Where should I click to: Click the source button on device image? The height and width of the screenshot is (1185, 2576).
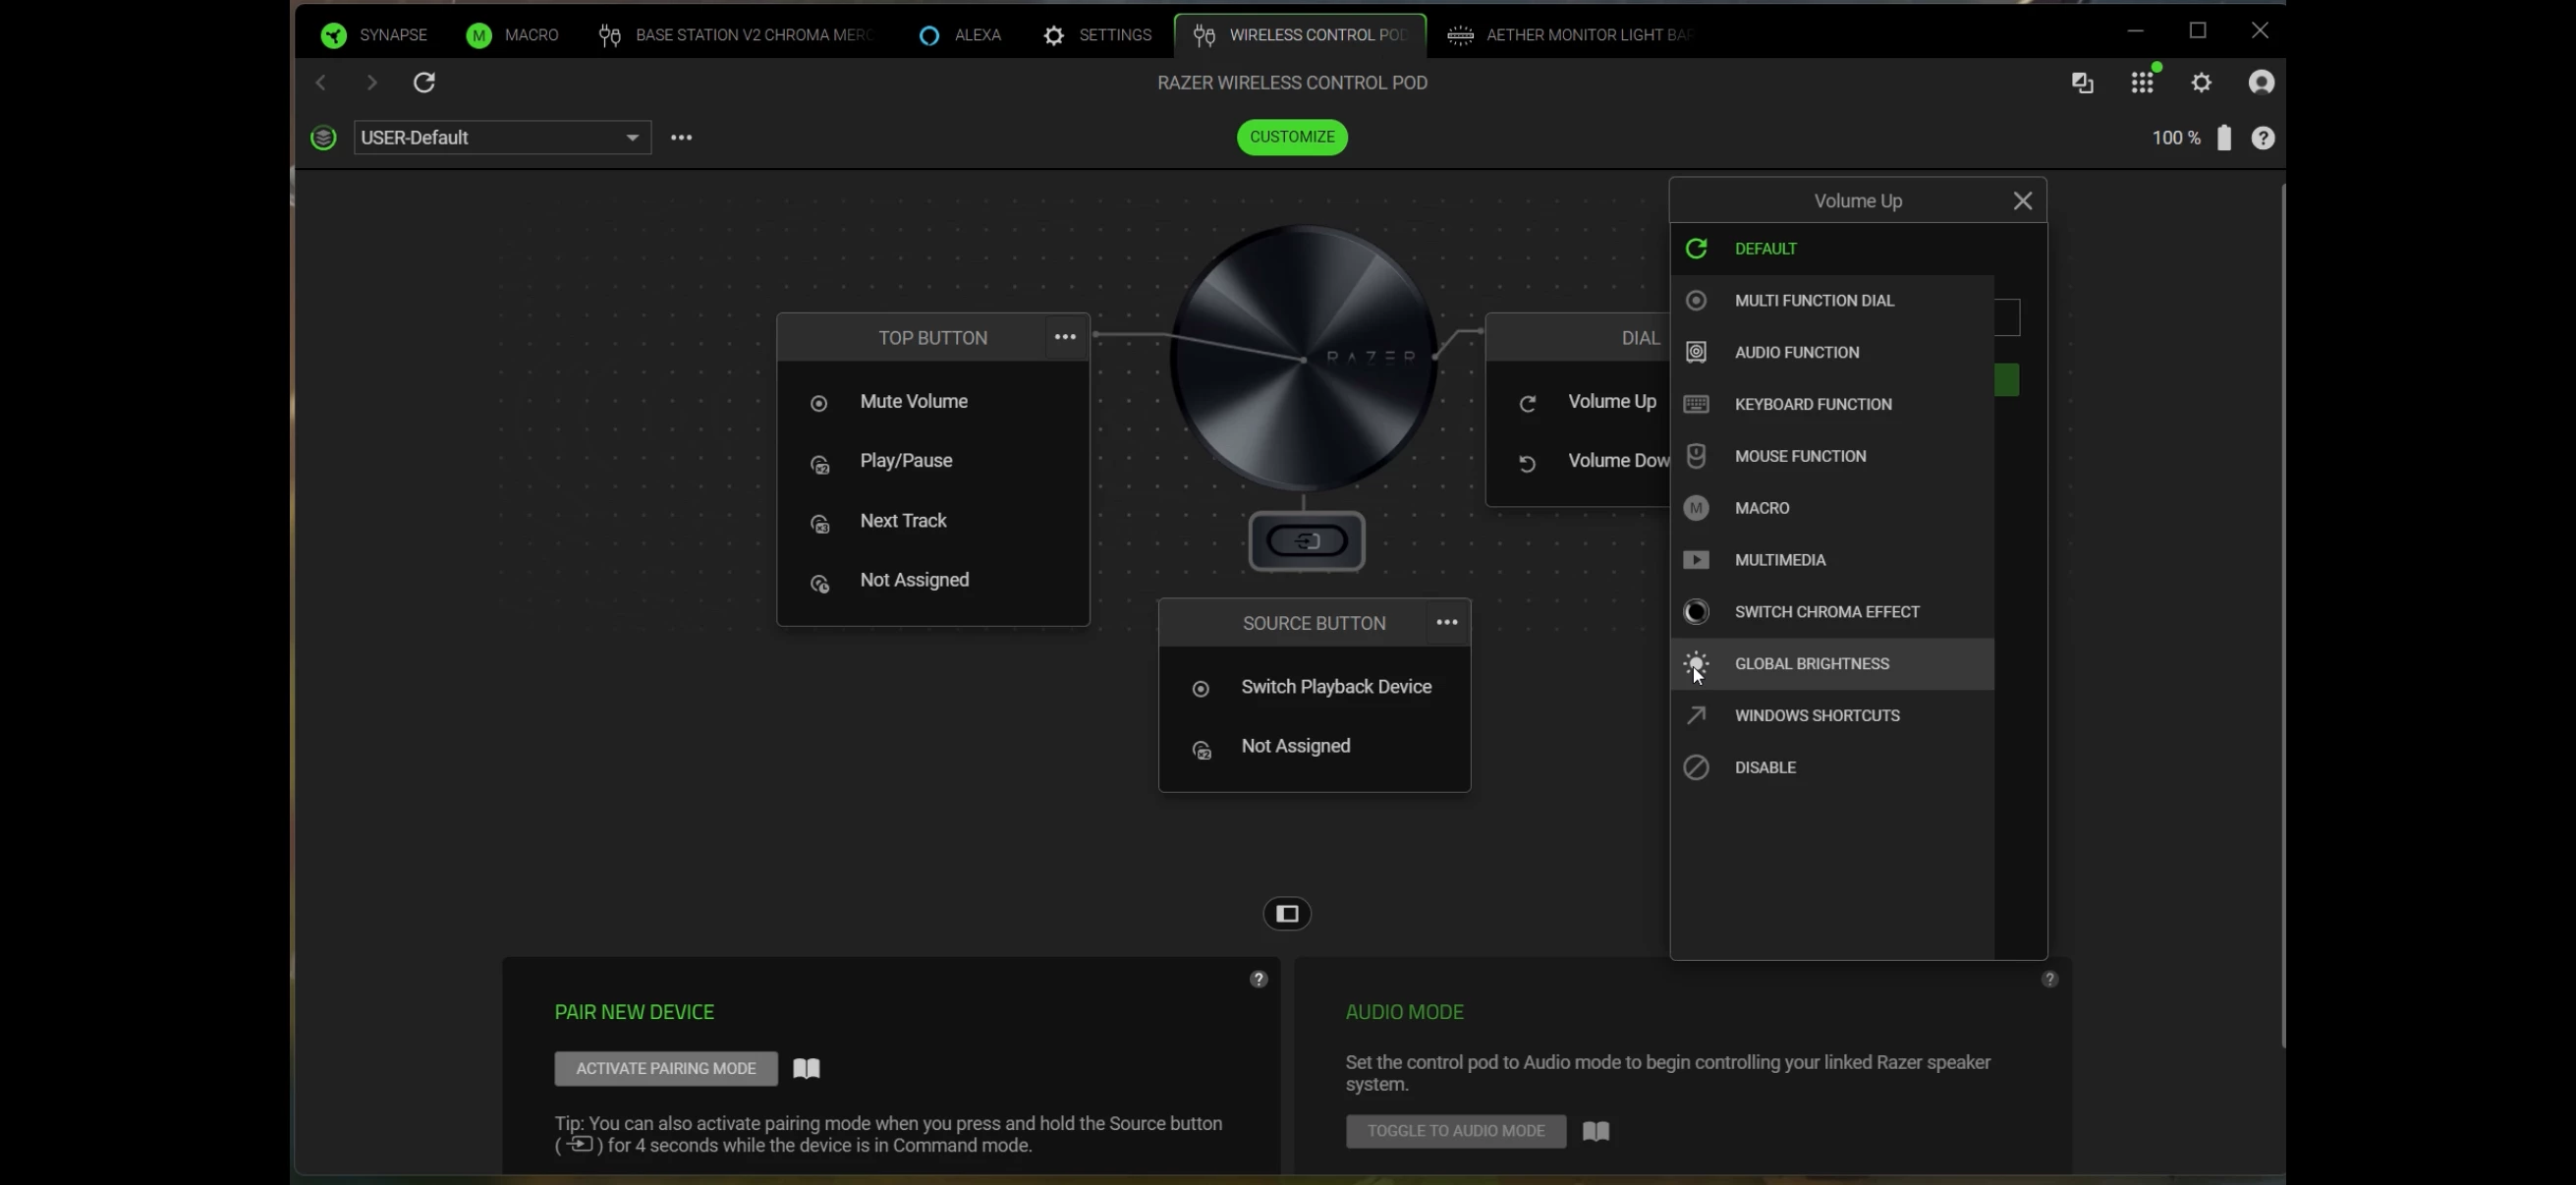click(x=1307, y=541)
